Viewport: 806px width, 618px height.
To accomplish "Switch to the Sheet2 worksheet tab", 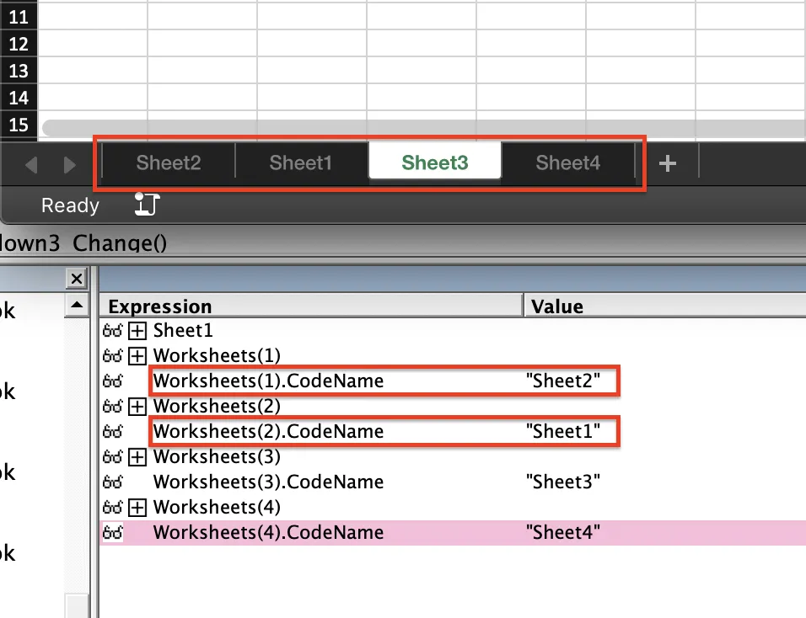I will 169,163.
